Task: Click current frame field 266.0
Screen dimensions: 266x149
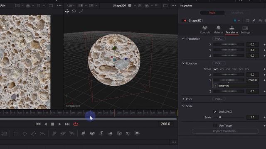Action: [165, 124]
